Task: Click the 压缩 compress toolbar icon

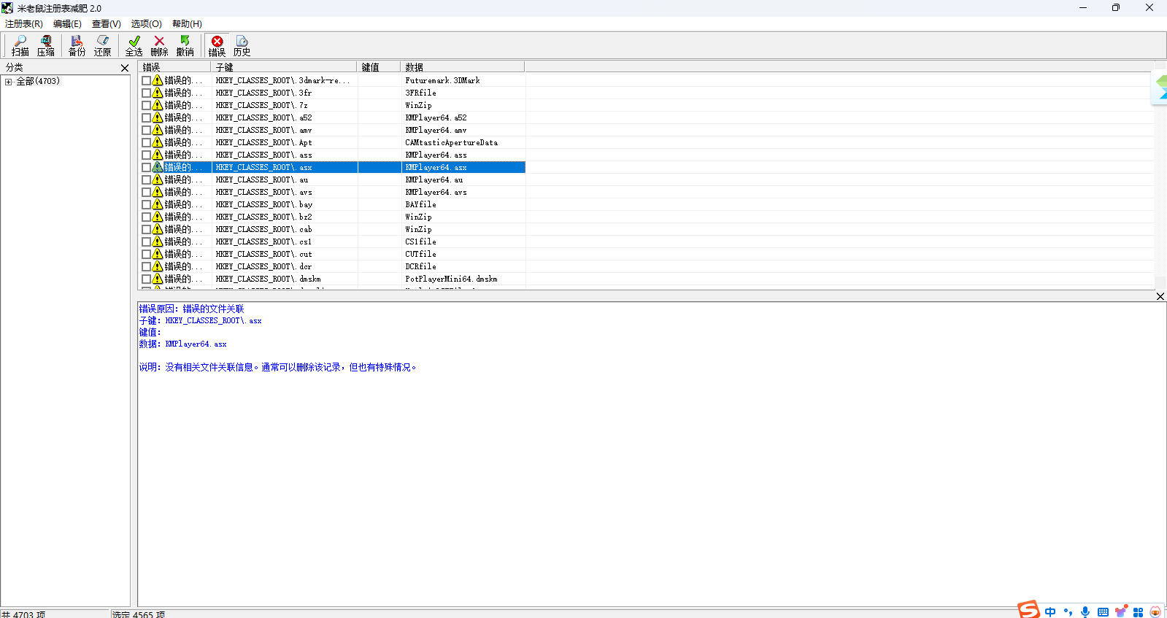Action: click(x=46, y=45)
